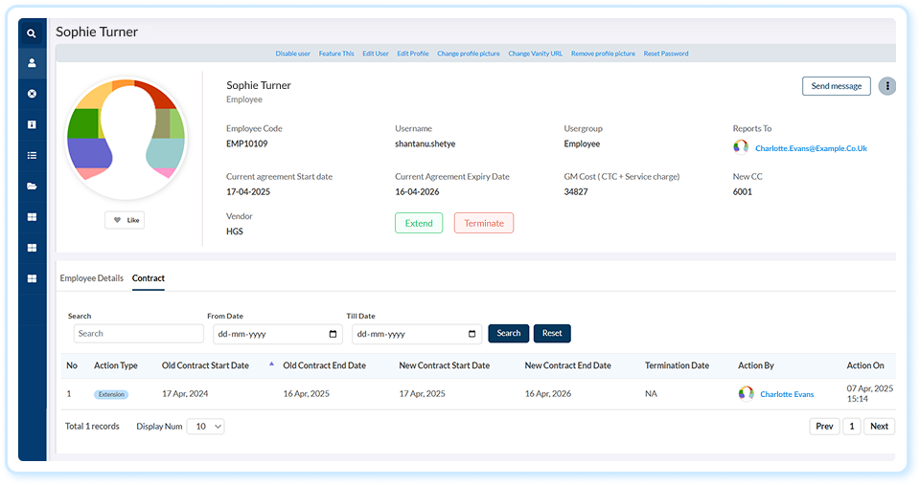920x485 pixels.
Task: Open the From Date calendar picker icon
Action: [333, 334]
